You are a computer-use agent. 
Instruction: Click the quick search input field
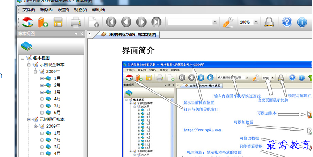click(x=190, y=22)
